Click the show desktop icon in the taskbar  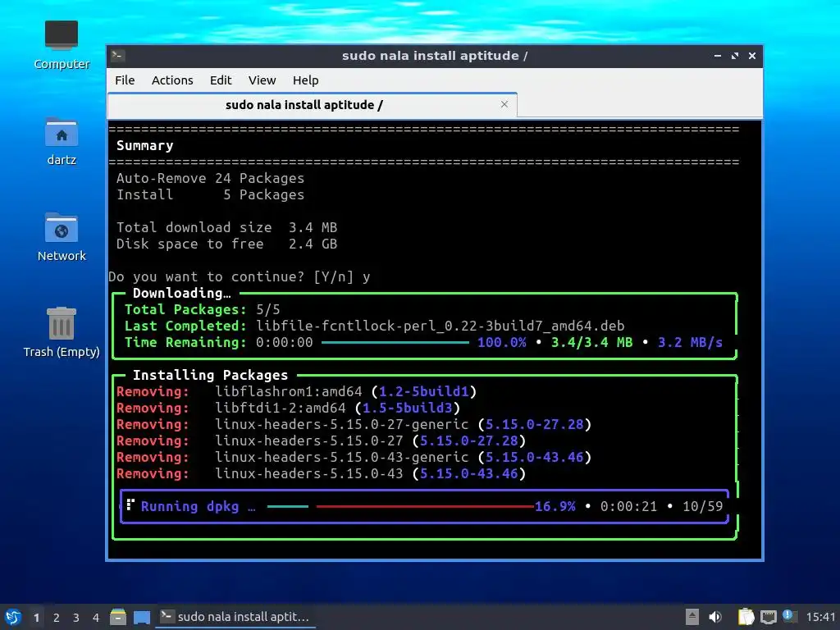pos(142,617)
